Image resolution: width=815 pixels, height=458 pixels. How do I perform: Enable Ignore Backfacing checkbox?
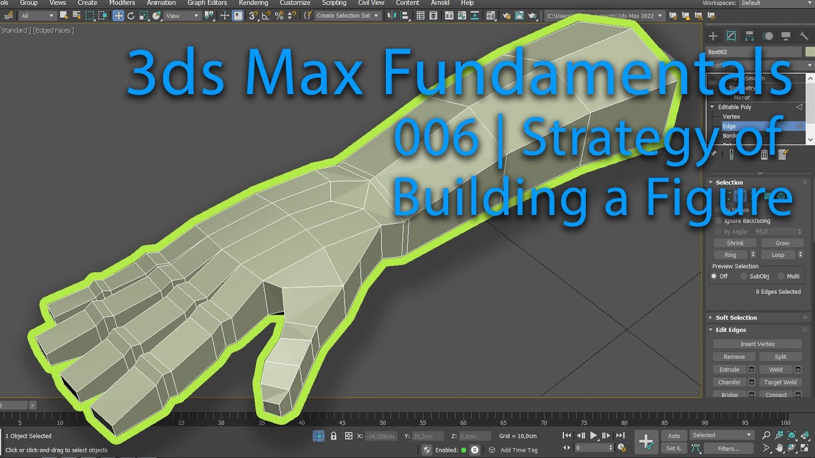(719, 221)
